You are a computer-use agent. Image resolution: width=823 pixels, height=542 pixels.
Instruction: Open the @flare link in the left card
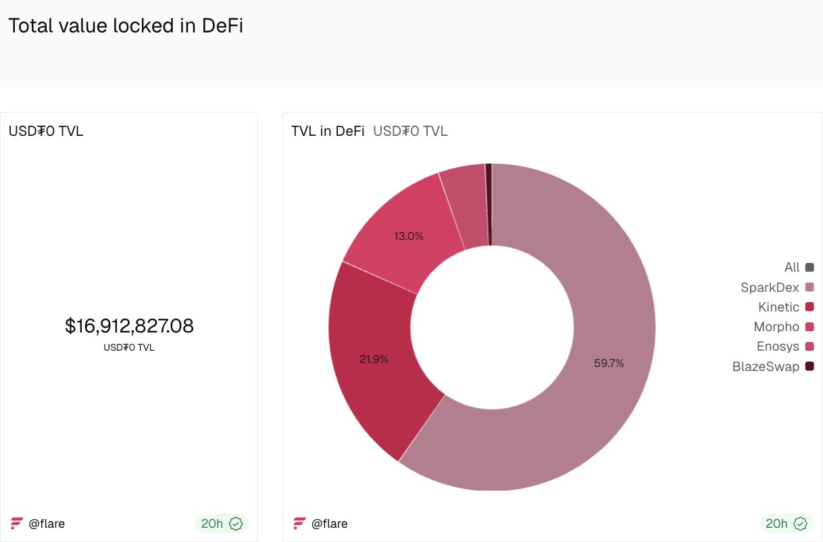click(47, 524)
